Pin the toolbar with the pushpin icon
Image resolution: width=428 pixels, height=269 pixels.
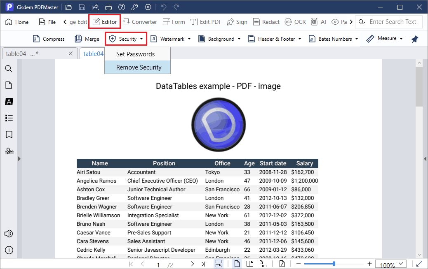415,39
